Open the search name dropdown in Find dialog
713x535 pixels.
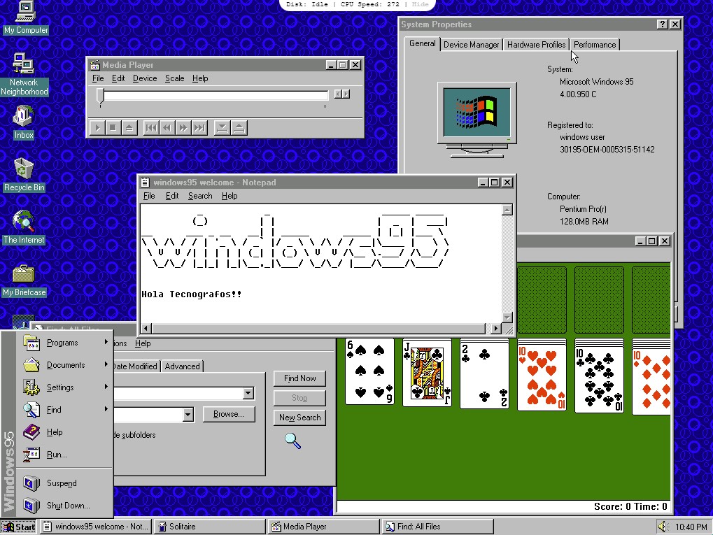pyautogui.click(x=248, y=393)
